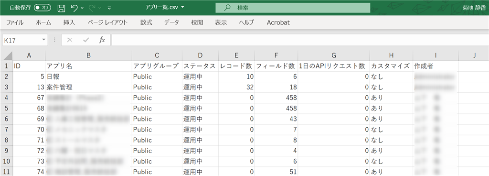This screenshot has width=489, height=176.
Task: Select row 4 header
Action: point(7,98)
